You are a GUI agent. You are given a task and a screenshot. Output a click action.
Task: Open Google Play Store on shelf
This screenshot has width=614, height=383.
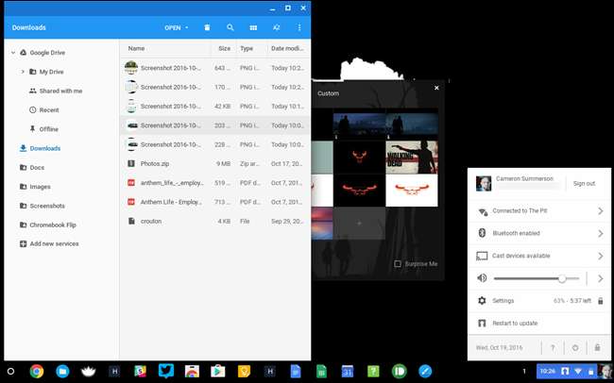pyautogui.click(x=217, y=372)
